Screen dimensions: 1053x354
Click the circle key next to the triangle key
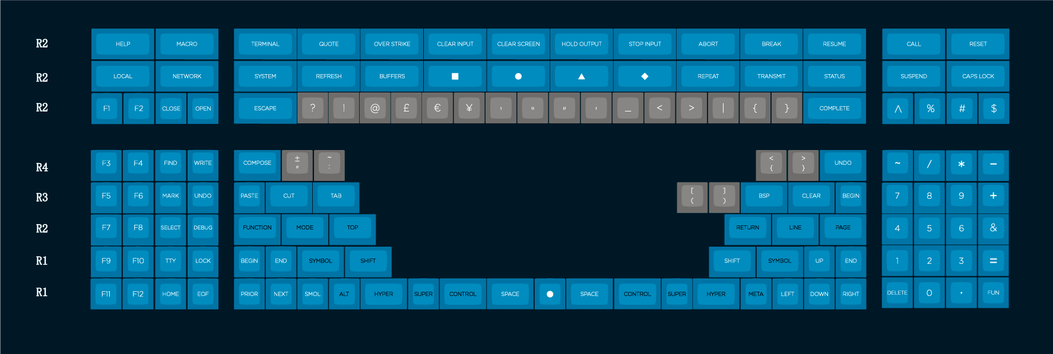(518, 76)
